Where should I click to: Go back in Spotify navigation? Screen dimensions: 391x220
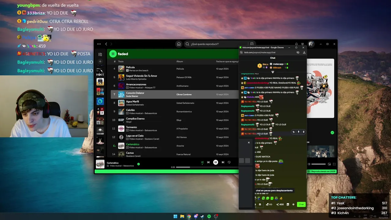[106, 44]
